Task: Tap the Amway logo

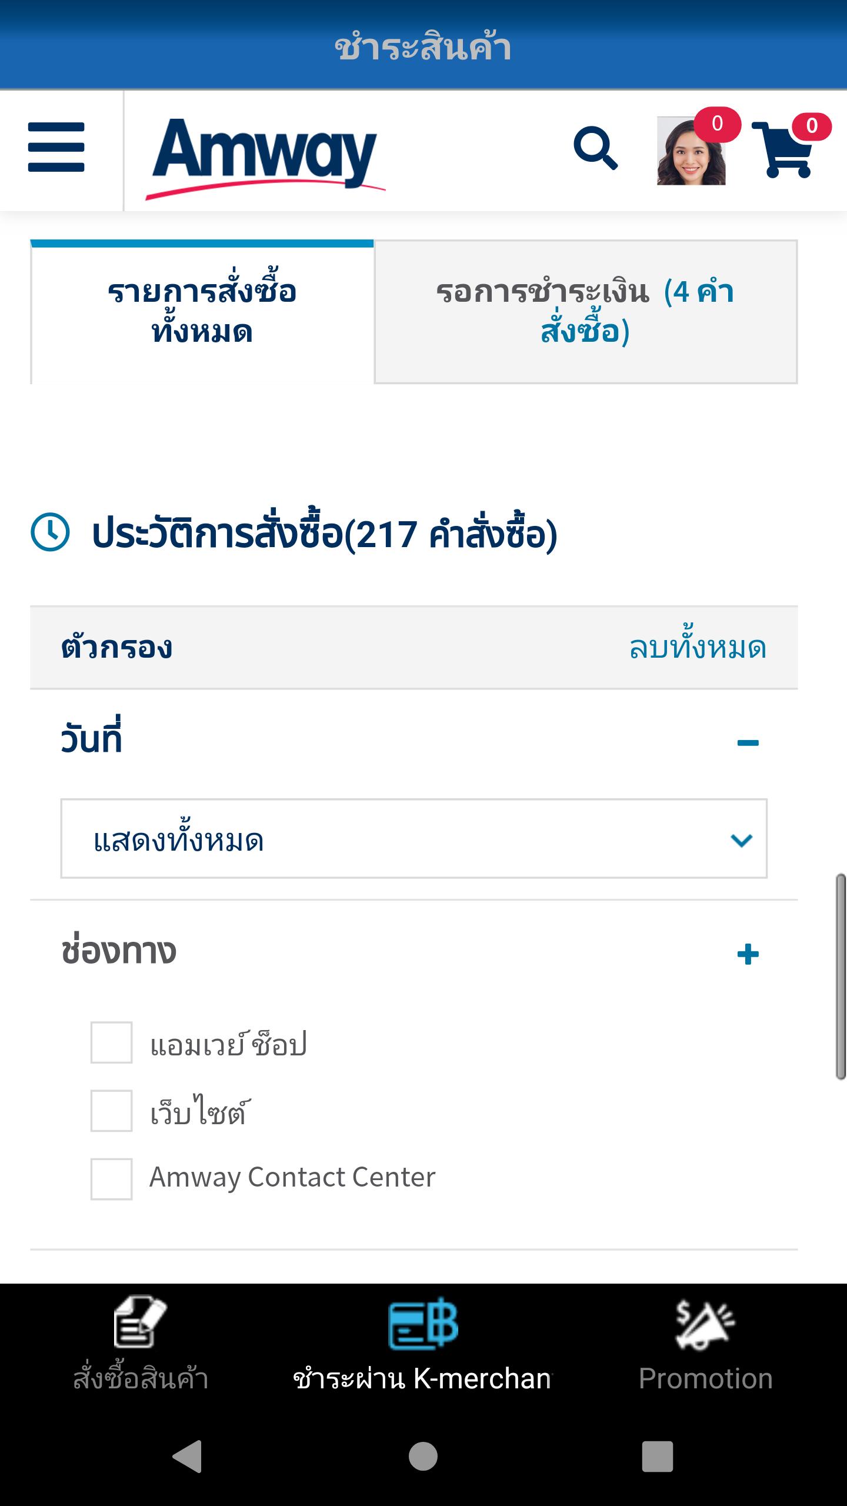Action: pos(266,155)
